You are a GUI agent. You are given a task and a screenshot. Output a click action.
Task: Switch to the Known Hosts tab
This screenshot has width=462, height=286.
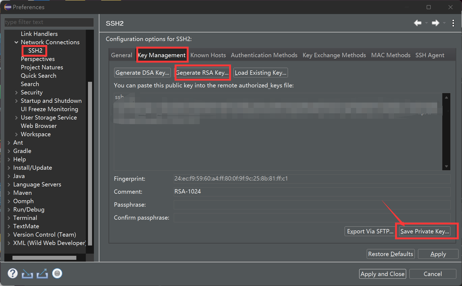(x=208, y=55)
